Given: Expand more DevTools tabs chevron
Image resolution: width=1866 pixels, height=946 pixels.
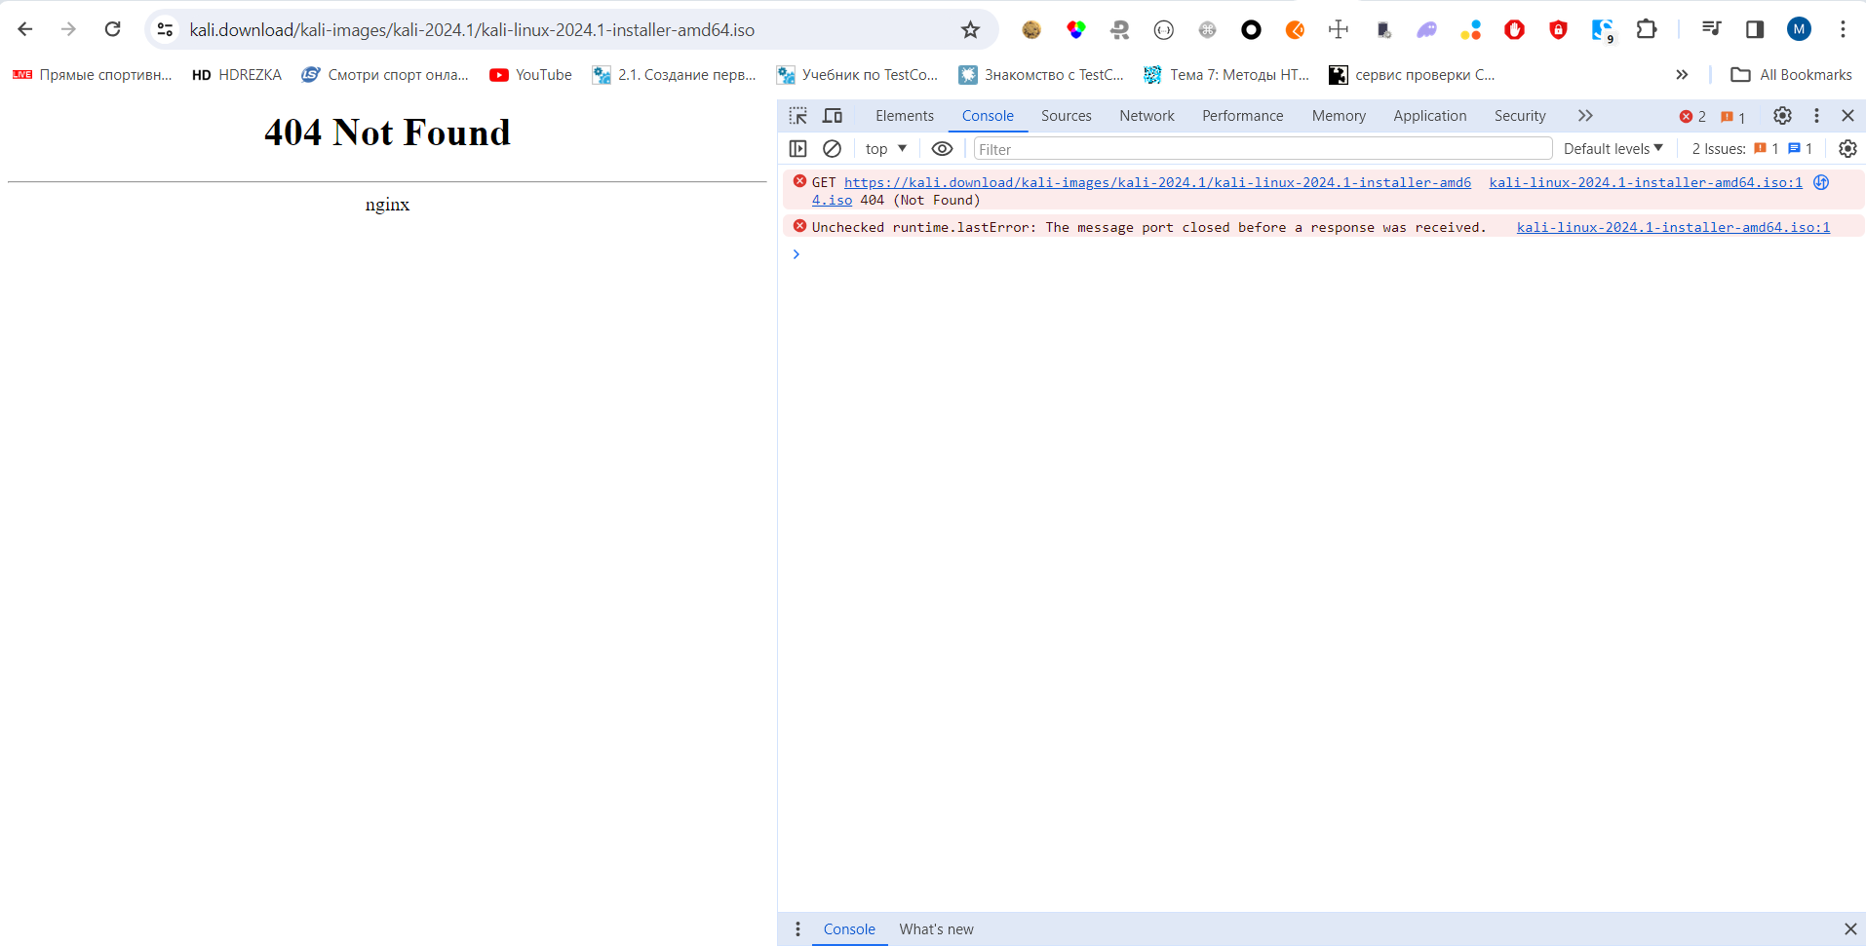Looking at the screenshot, I should 1585,116.
